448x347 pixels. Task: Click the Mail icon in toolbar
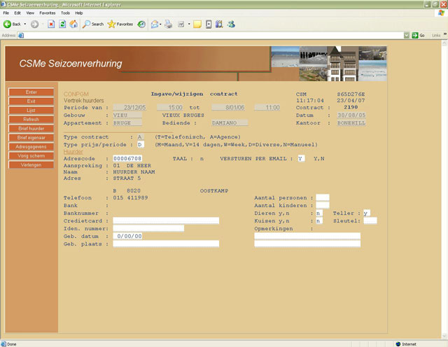point(155,24)
